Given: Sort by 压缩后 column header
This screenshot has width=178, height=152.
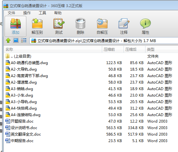Looking at the screenshot, I should pyautogui.click(x=134, y=50).
